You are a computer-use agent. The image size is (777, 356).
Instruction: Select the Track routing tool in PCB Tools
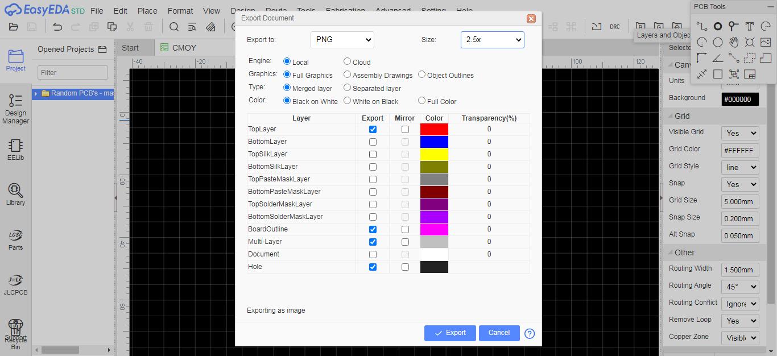[x=702, y=26]
